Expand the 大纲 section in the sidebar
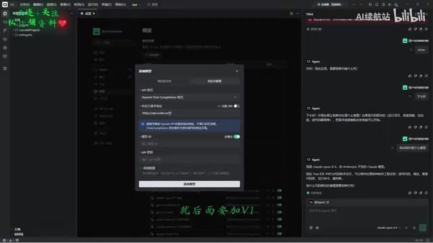 pos(16,230)
